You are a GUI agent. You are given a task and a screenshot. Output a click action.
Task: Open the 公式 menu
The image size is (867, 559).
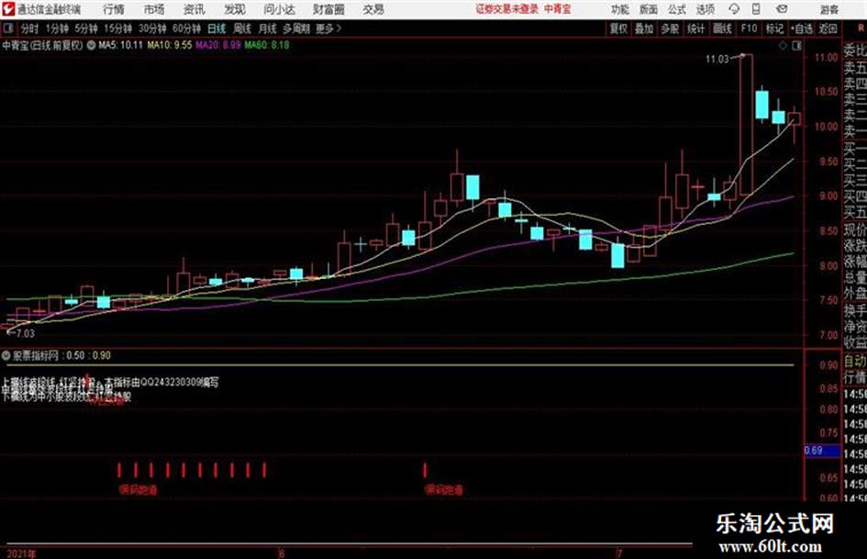tap(676, 9)
